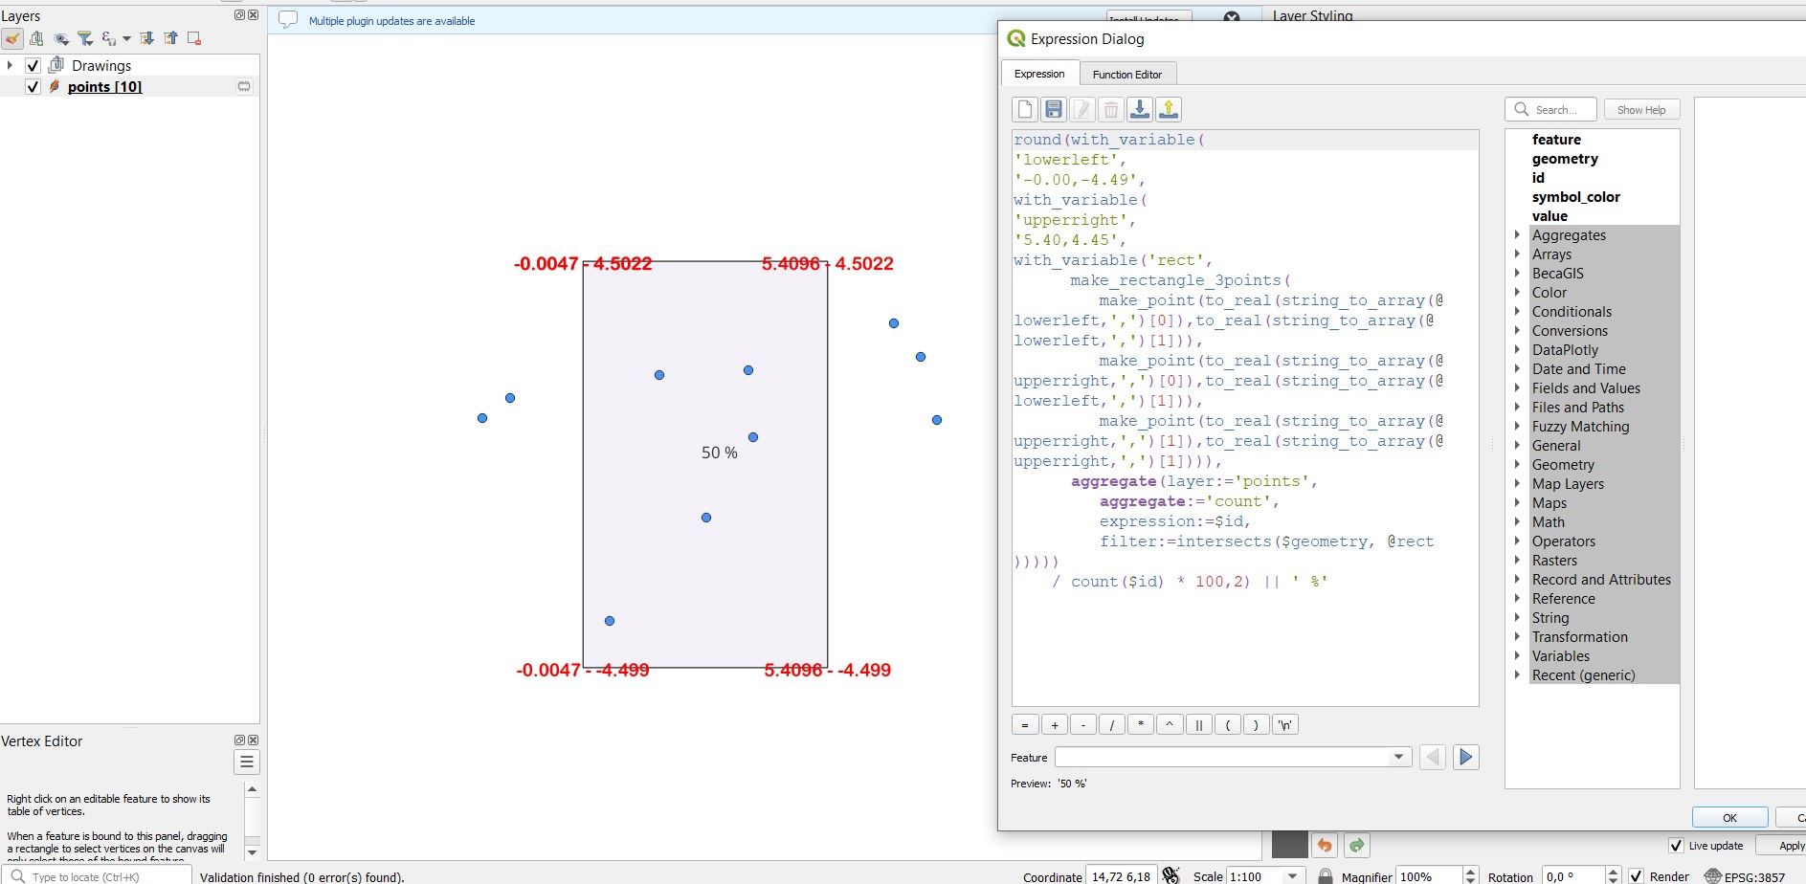
Task: Click the Expand All layers icon
Action: tap(146, 38)
